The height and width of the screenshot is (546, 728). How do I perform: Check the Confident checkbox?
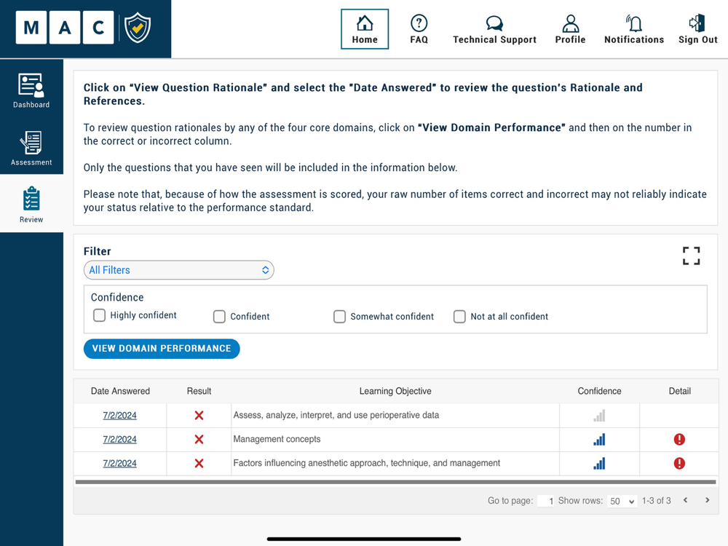pos(219,317)
